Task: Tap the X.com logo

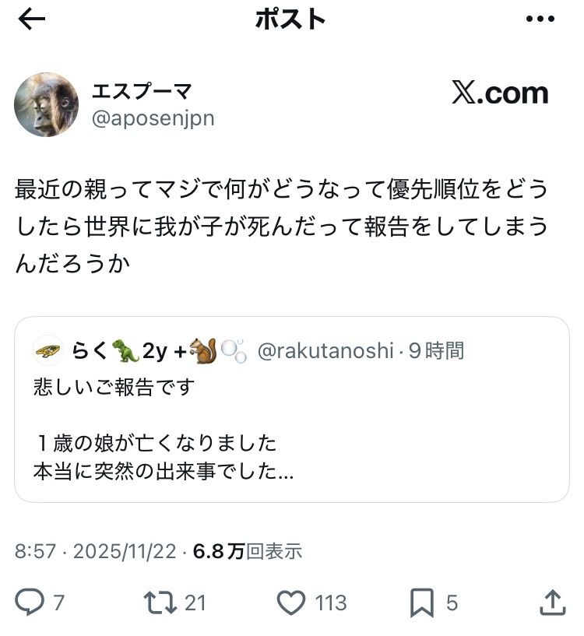Action: [500, 93]
